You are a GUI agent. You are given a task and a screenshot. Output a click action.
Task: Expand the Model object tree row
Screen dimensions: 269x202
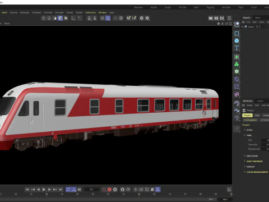click(x=243, y=27)
